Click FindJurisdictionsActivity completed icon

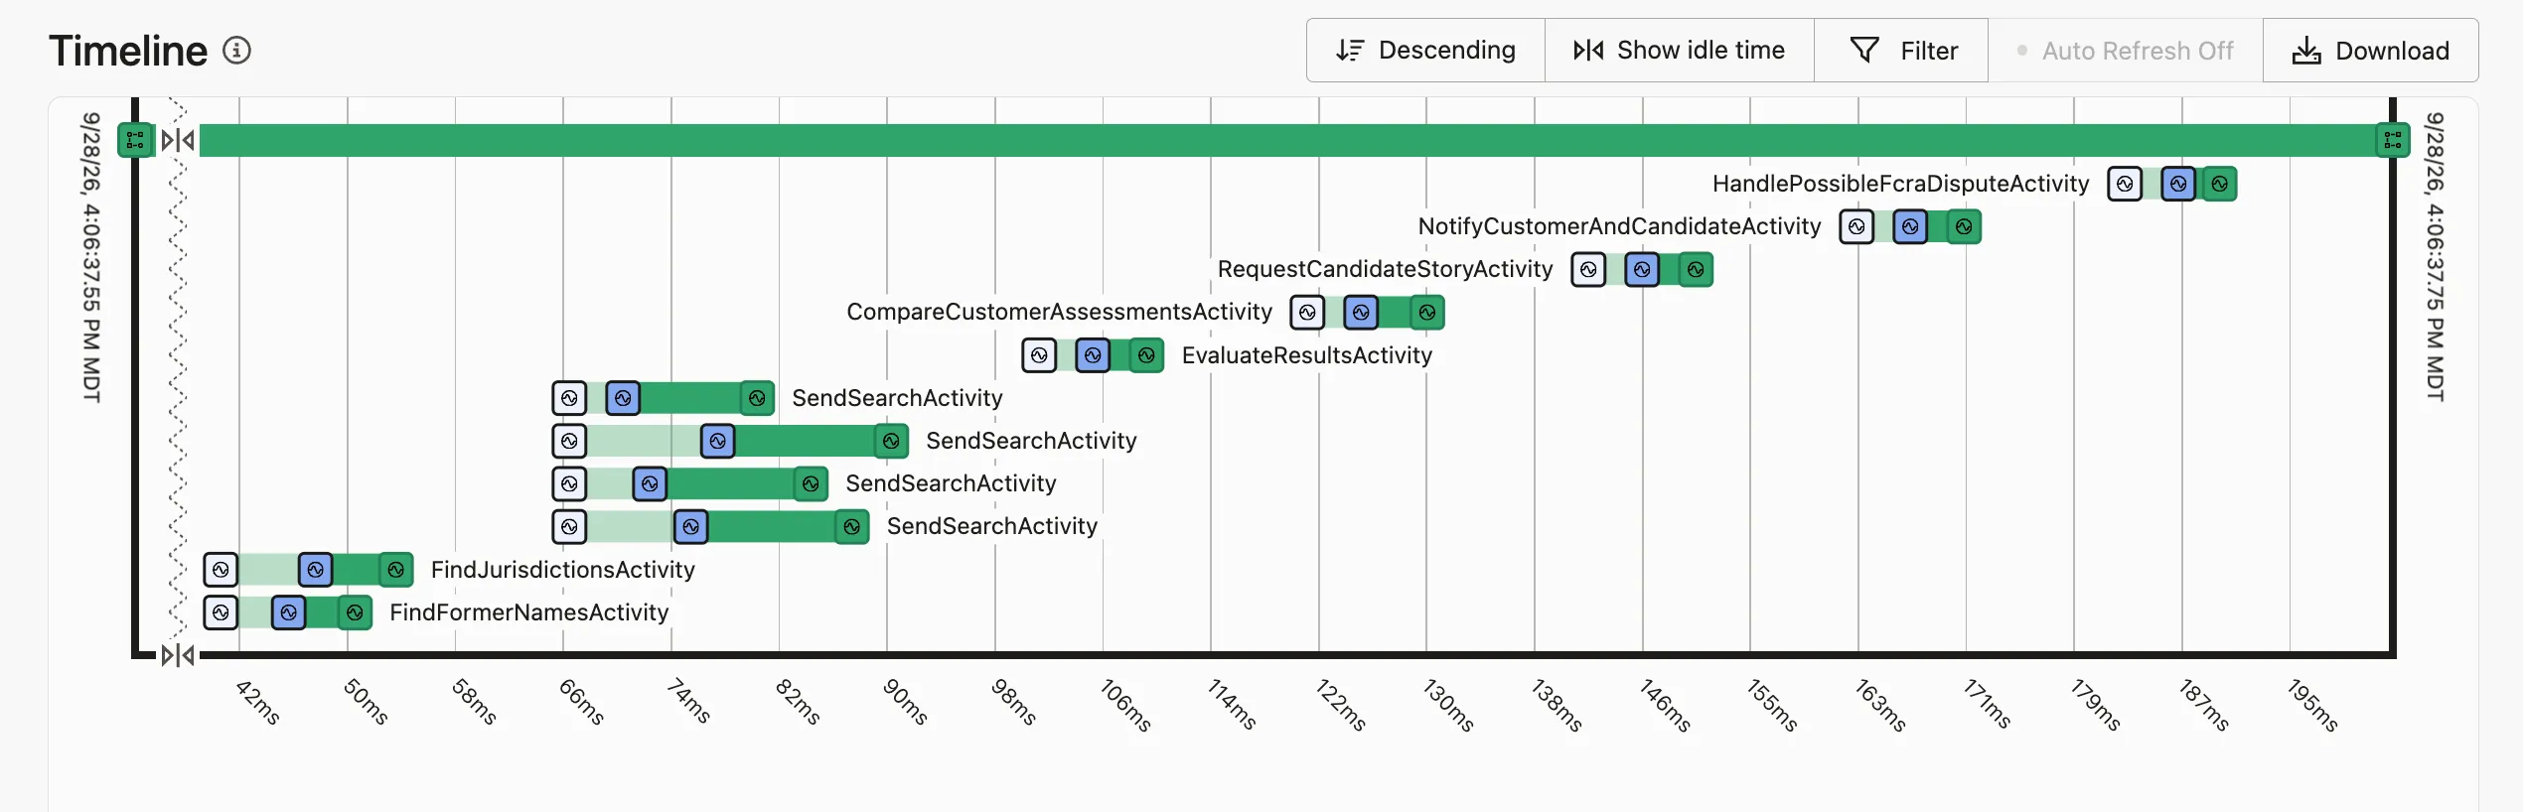pyautogui.click(x=395, y=570)
